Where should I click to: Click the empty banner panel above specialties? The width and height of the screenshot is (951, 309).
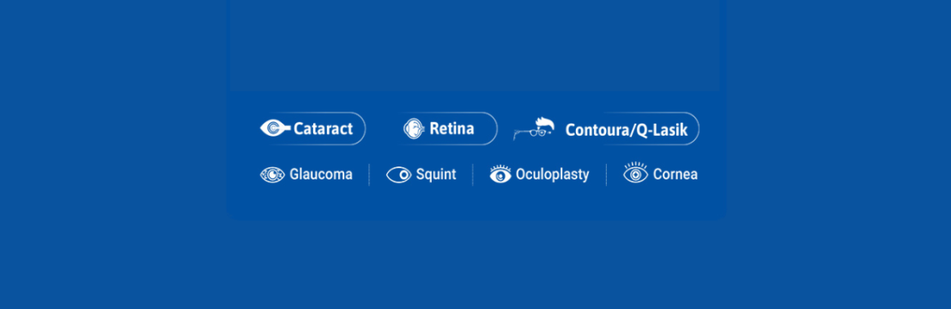click(x=475, y=45)
